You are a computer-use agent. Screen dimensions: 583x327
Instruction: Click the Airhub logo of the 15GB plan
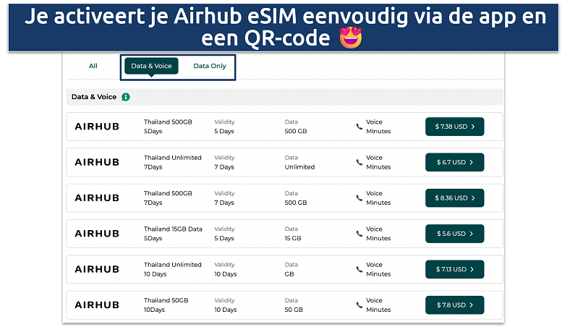pos(97,234)
